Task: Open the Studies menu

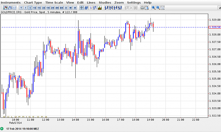Action: (x=105, y=2)
